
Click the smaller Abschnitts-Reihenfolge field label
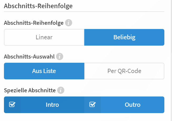click(x=34, y=23)
